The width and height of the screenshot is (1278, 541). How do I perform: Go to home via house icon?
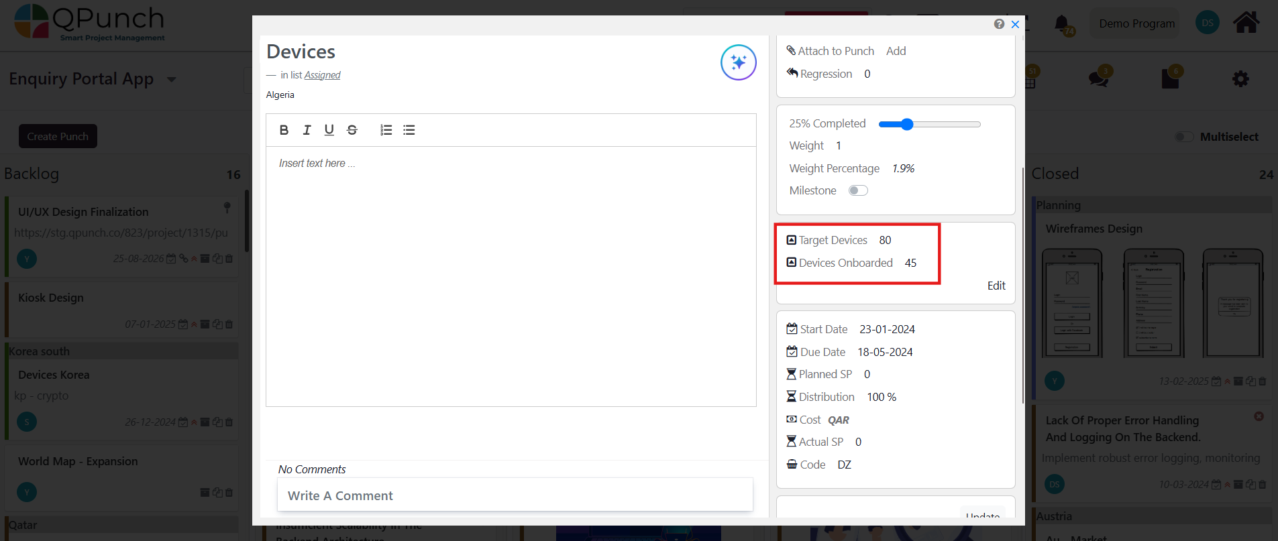click(1246, 23)
